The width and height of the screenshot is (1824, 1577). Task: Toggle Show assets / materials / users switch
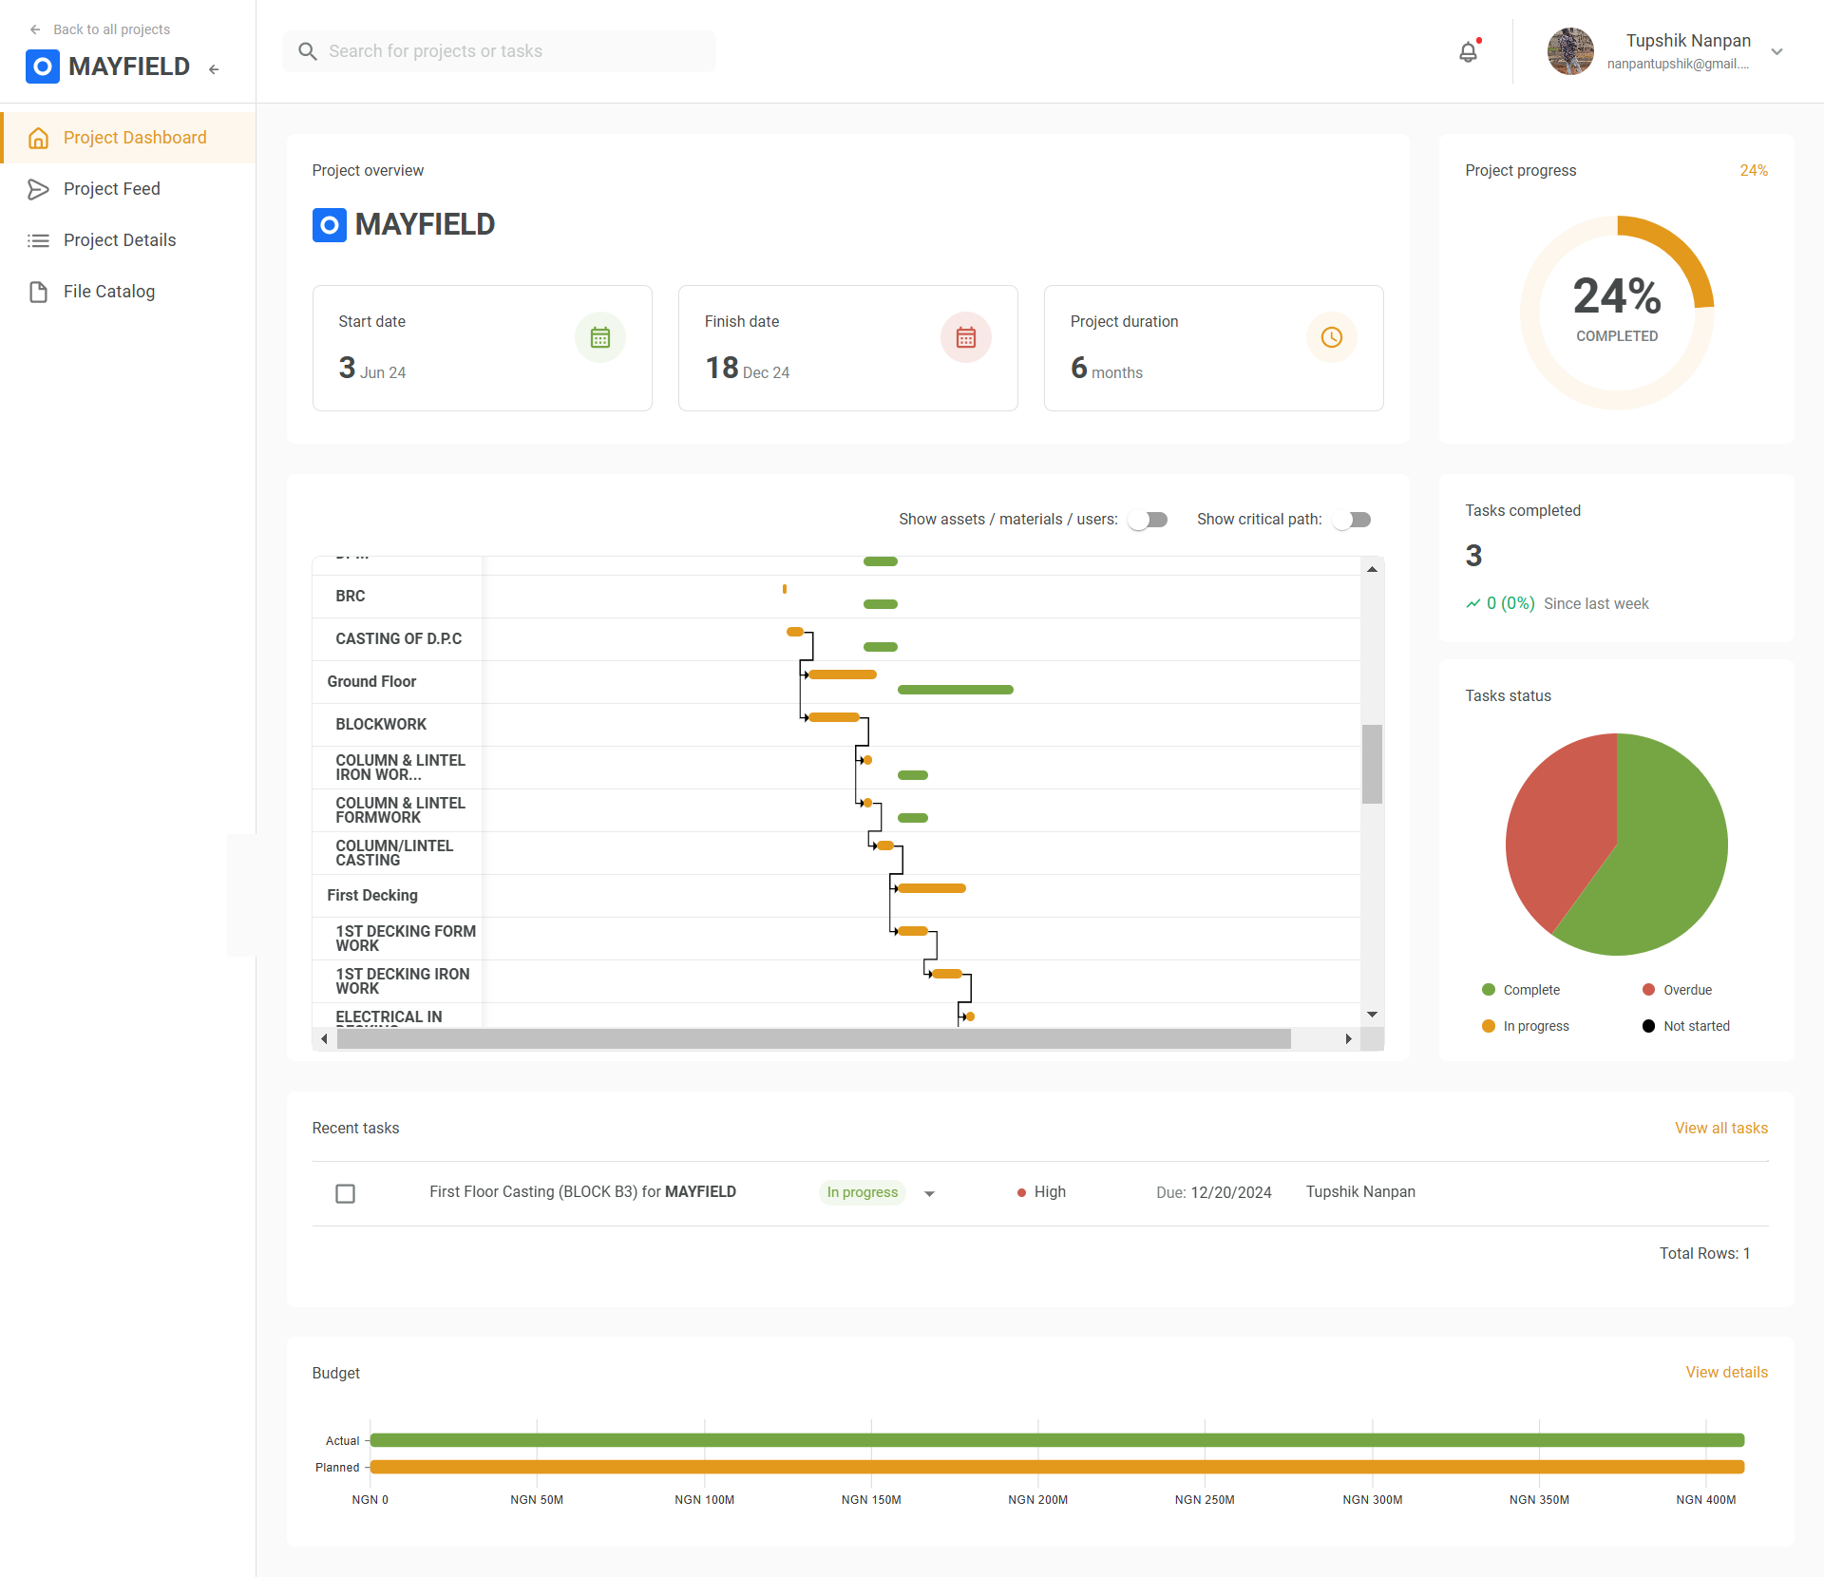1148,520
